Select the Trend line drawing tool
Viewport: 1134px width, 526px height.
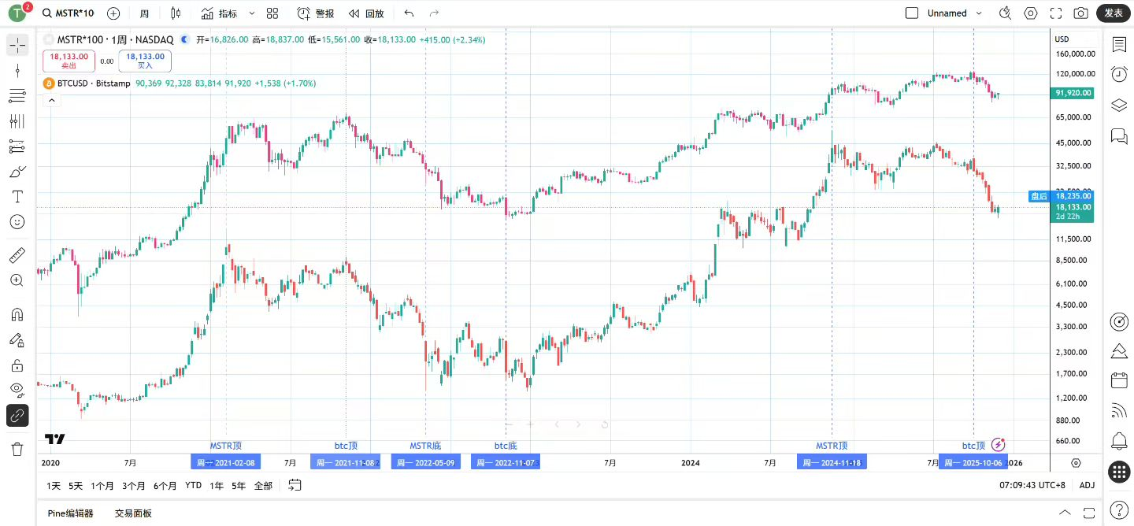pyautogui.click(x=17, y=70)
